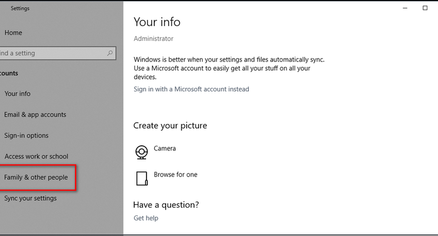The height and width of the screenshot is (236, 438).
Task: Open Family & other people
Action: tap(35, 178)
